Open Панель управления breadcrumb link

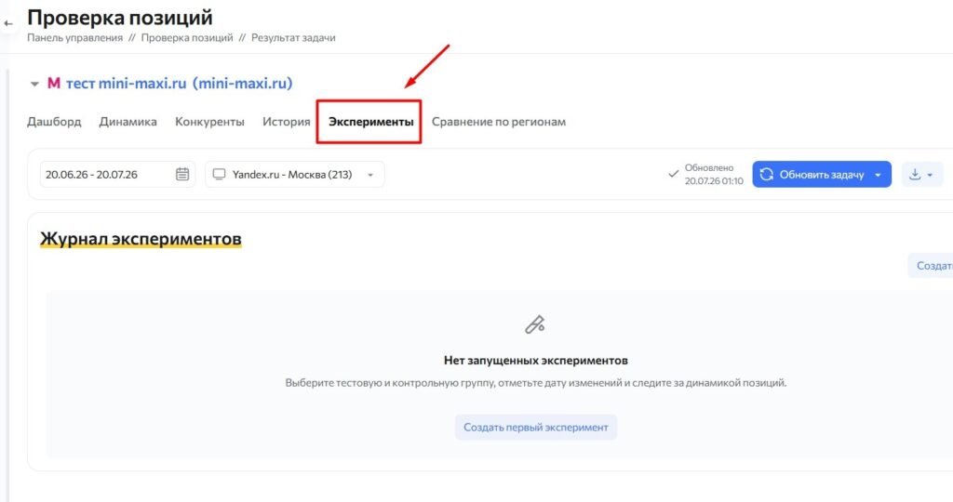pos(74,37)
